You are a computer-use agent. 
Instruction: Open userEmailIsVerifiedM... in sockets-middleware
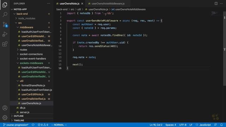[x=34, y=77]
